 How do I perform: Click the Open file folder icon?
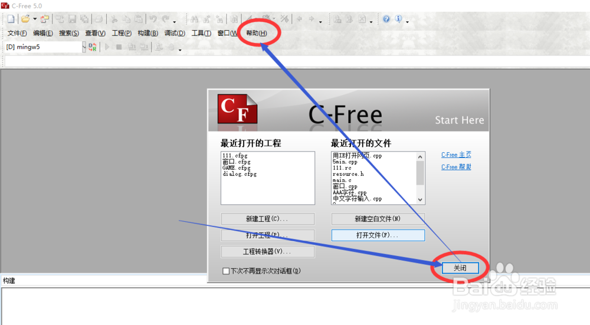pyautogui.click(x=25, y=19)
